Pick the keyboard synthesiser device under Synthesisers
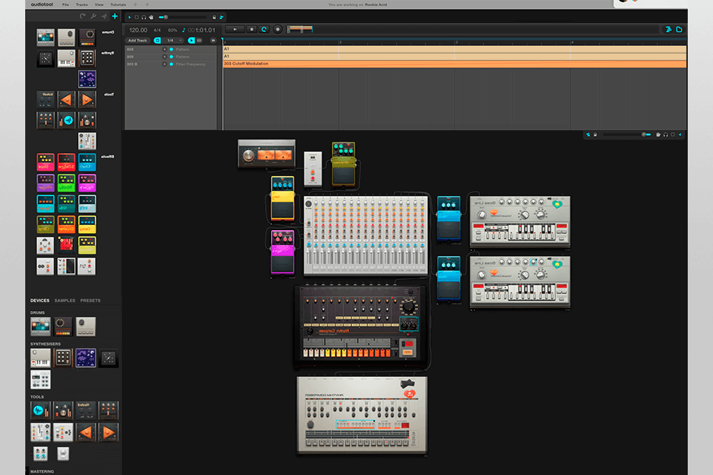 (x=40, y=358)
